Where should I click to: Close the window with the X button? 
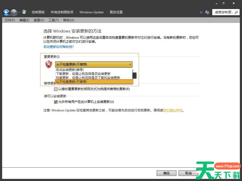234,3
